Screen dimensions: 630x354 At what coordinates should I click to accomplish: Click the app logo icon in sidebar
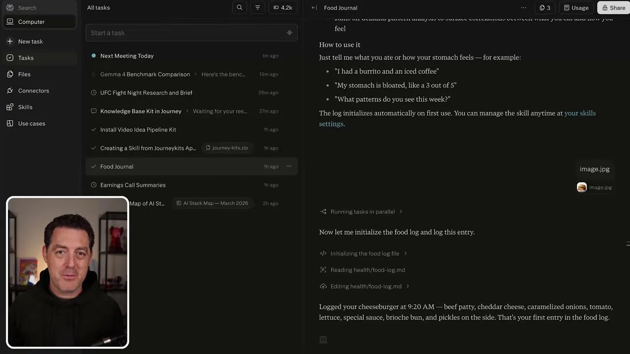pos(10,8)
